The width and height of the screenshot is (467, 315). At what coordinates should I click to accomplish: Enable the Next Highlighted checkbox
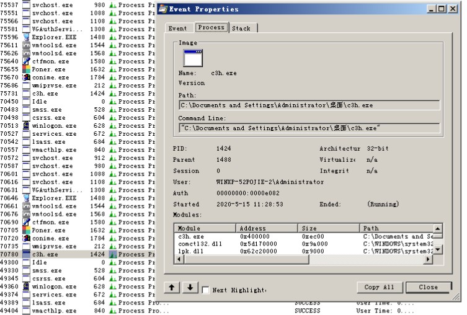(205, 290)
